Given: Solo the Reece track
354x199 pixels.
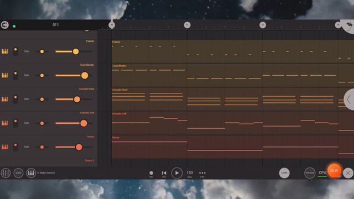Looking at the screenshot, I should 27,147.
